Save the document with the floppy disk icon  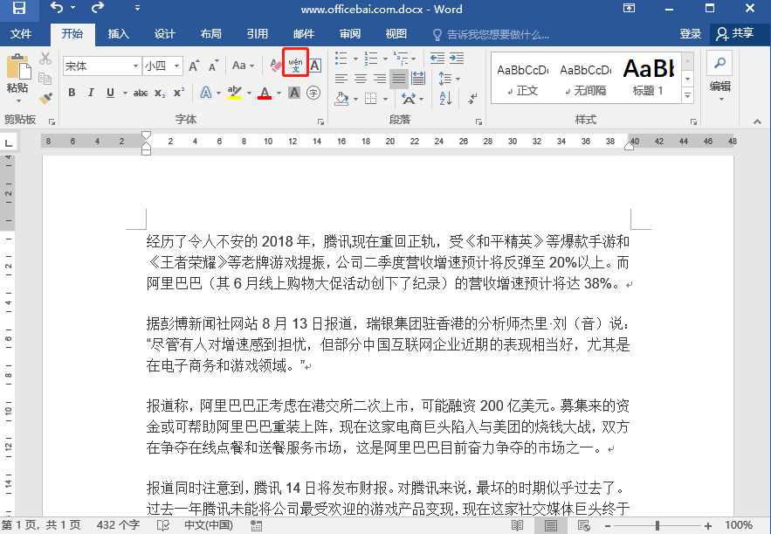tap(19, 8)
